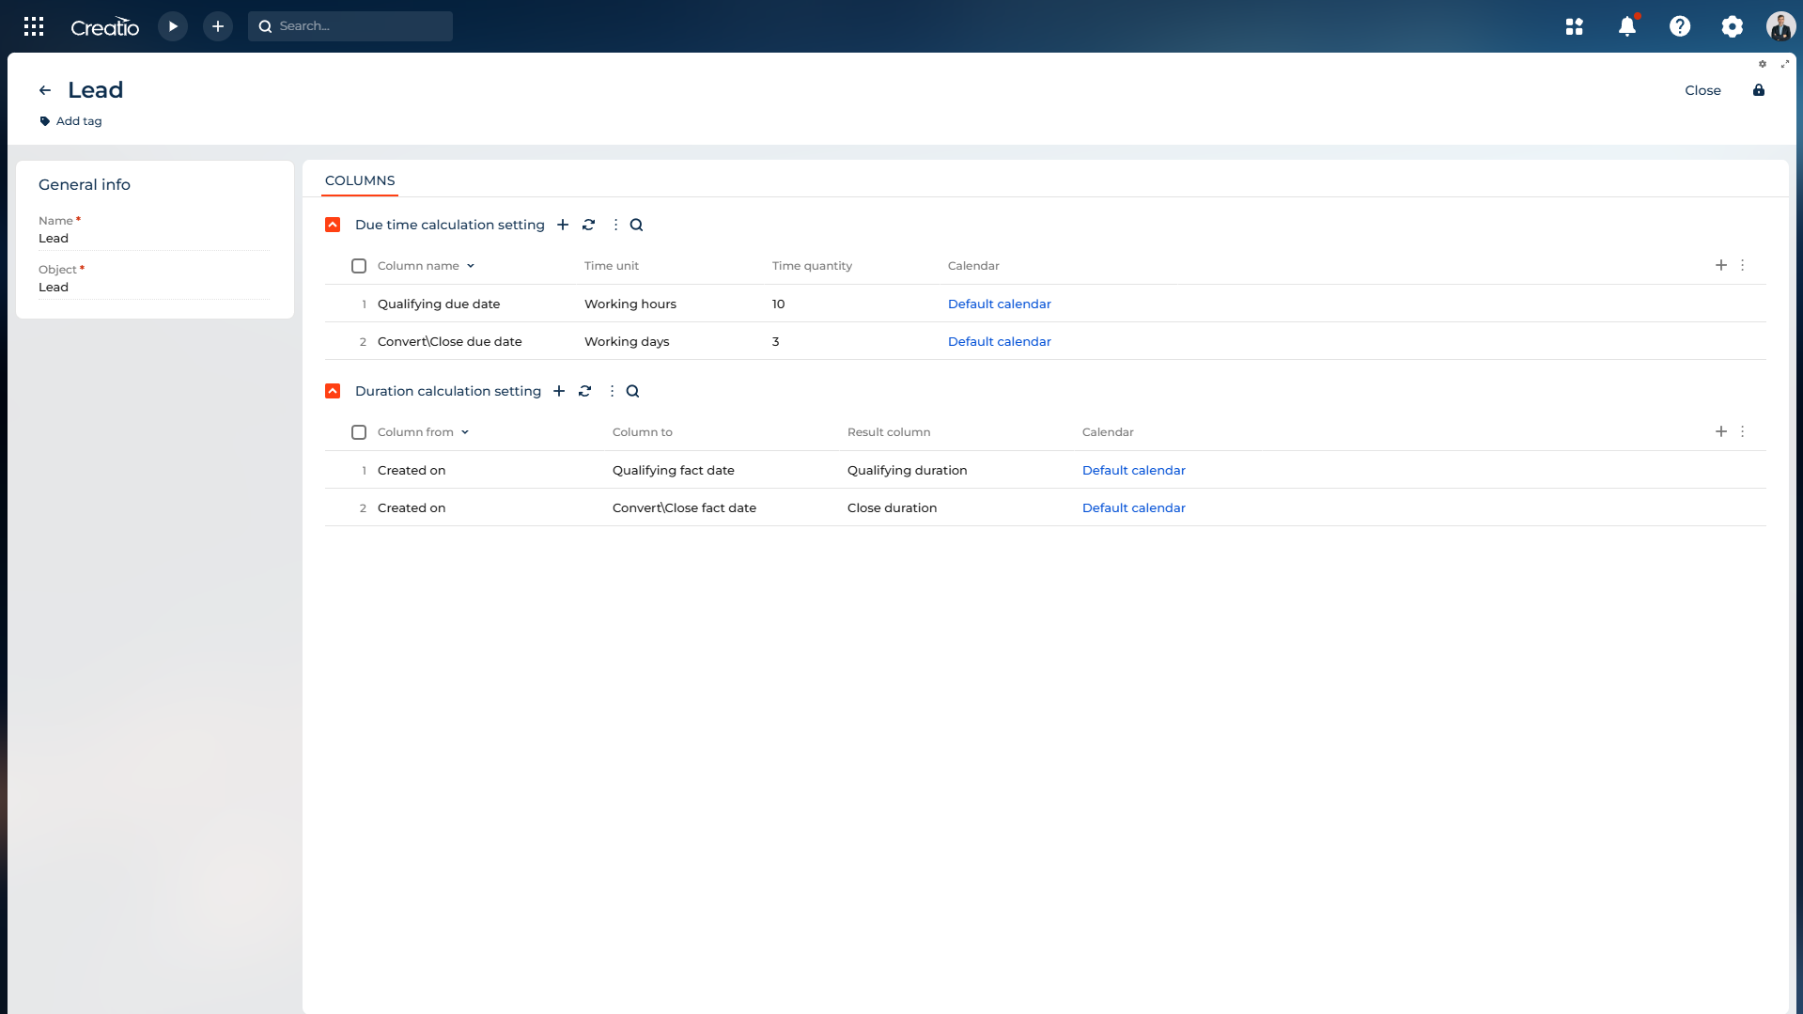This screenshot has height=1014, width=1803.
Task: Open Duration calculation setting actions menu
Action: (x=612, y=391)
